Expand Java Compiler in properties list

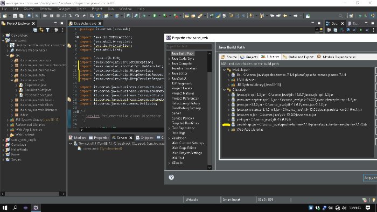[x=169, y=63]
